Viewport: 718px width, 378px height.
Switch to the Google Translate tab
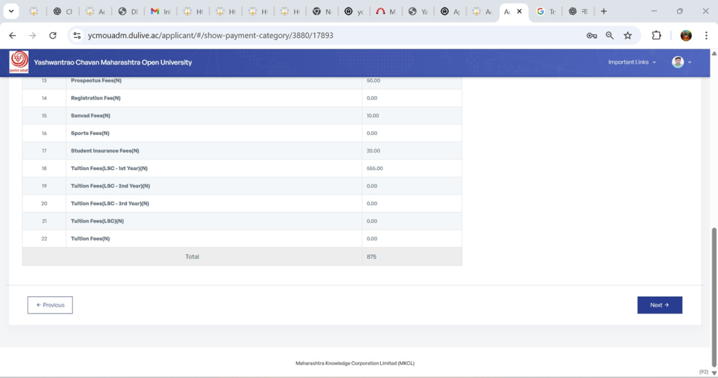coord(546,12)
